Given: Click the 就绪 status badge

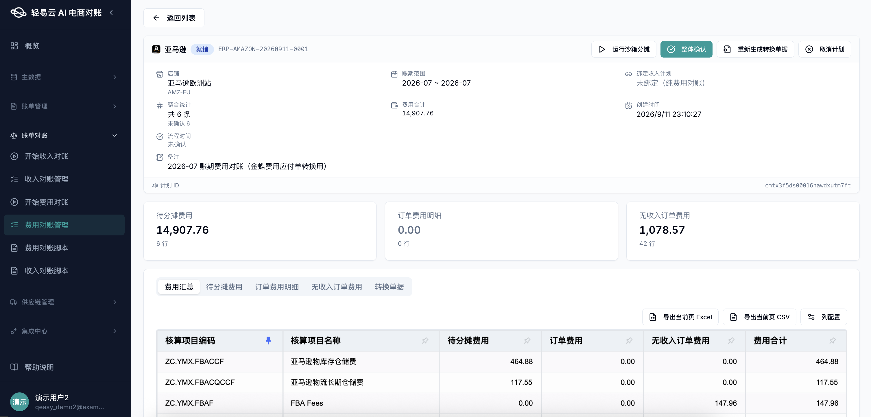Looking at the screenshot, I should click(x=202, y=49).
